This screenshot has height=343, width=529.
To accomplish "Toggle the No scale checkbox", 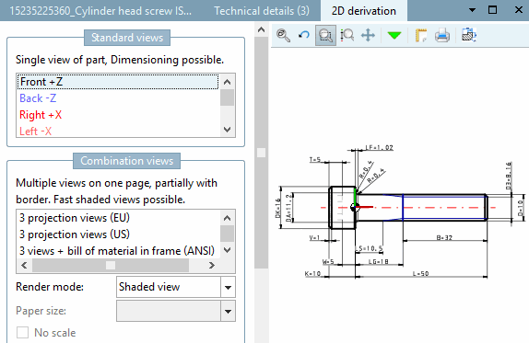I will click(x=23, y=333).
